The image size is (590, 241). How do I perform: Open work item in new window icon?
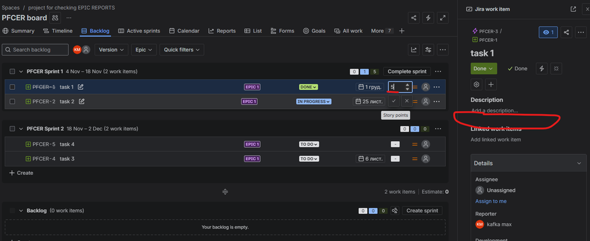[573, 9]
